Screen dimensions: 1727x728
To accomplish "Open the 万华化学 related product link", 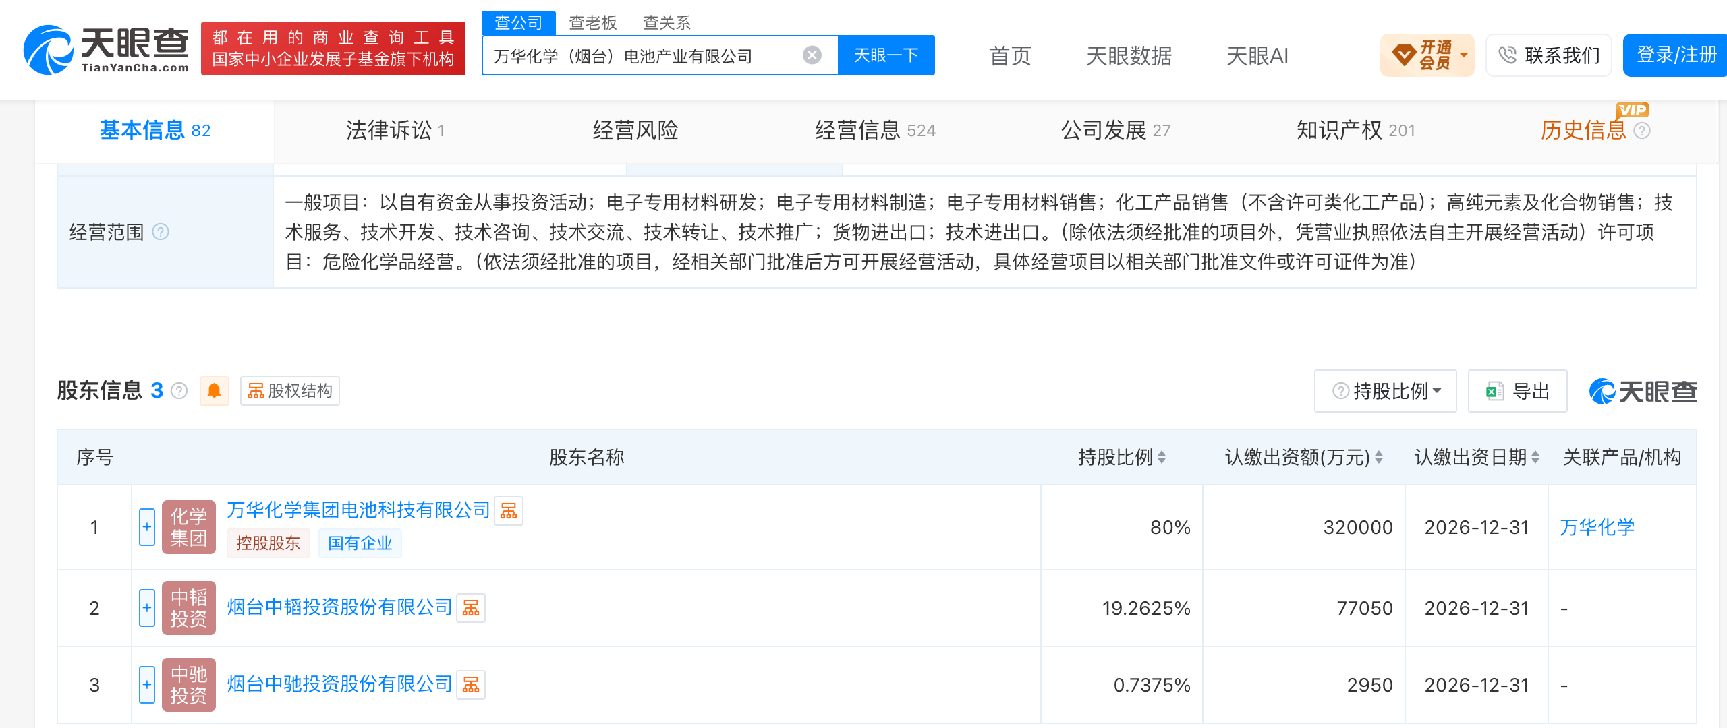I will (x=1597, y=527).
